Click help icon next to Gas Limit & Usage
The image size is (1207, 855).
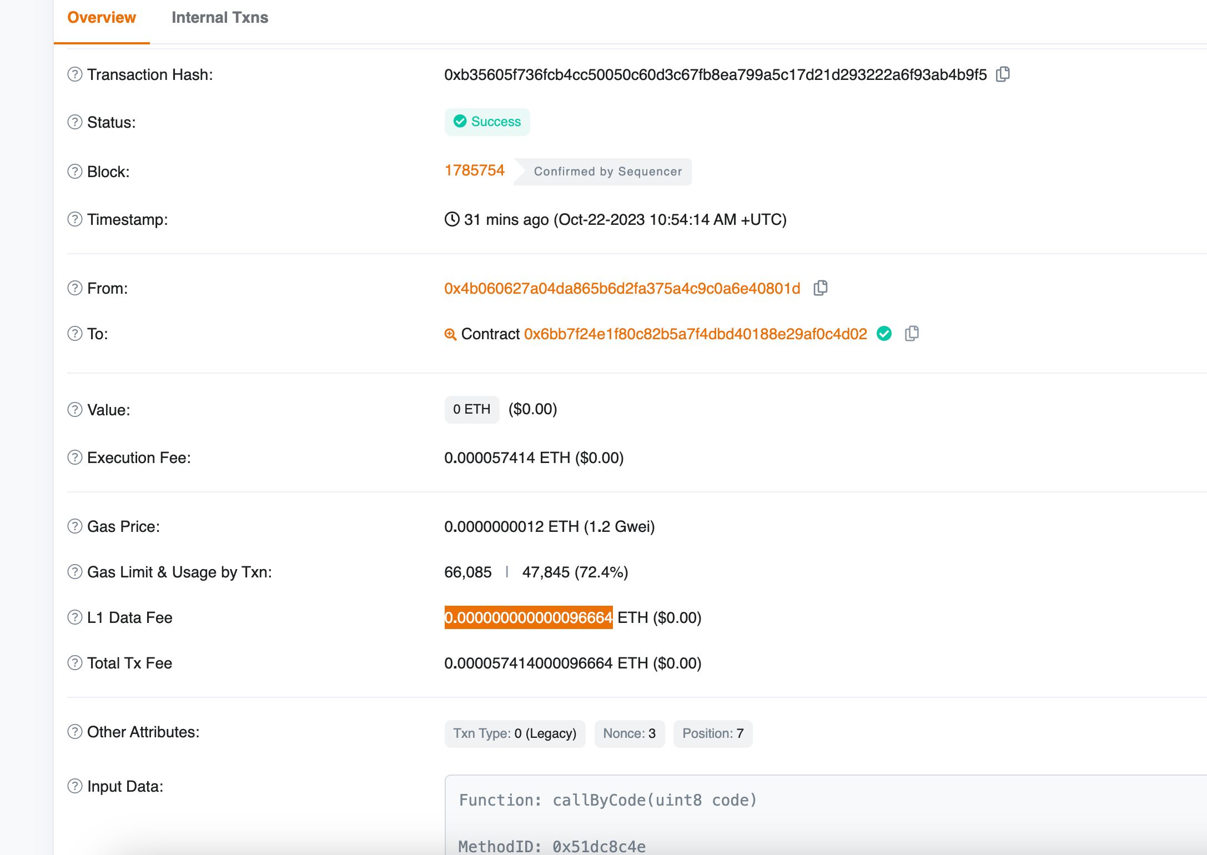point(75,572)
